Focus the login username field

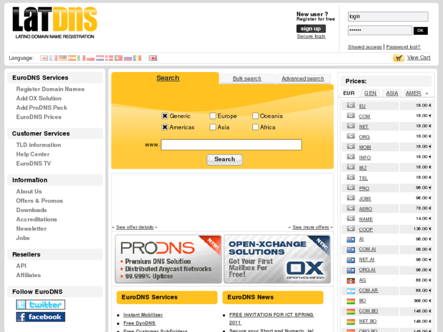point(388,16)
